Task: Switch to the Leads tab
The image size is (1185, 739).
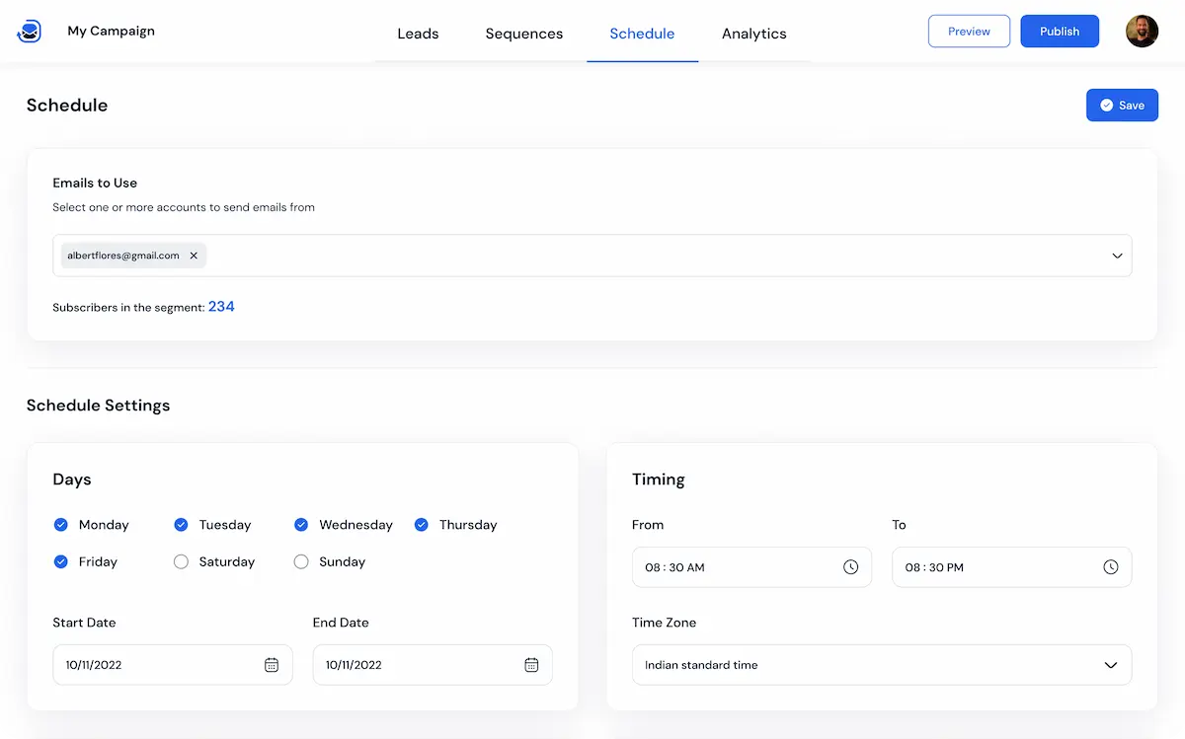Action: pyautogui.click(x=418, y=33)
